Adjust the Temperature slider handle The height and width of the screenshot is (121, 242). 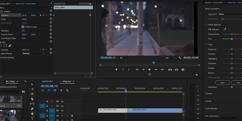(232, 34)
